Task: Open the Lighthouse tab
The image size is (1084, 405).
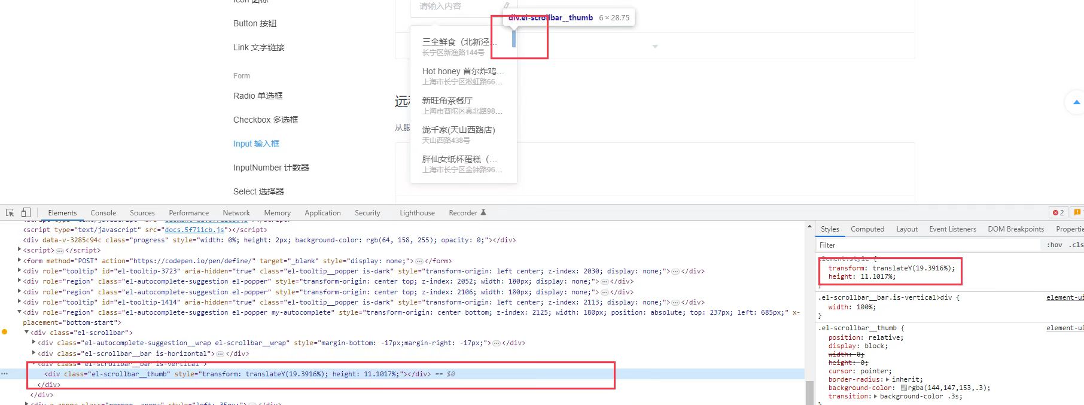Action: pos(417,213)
